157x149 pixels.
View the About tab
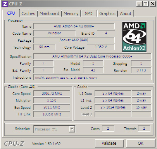[x=126, y=14]
